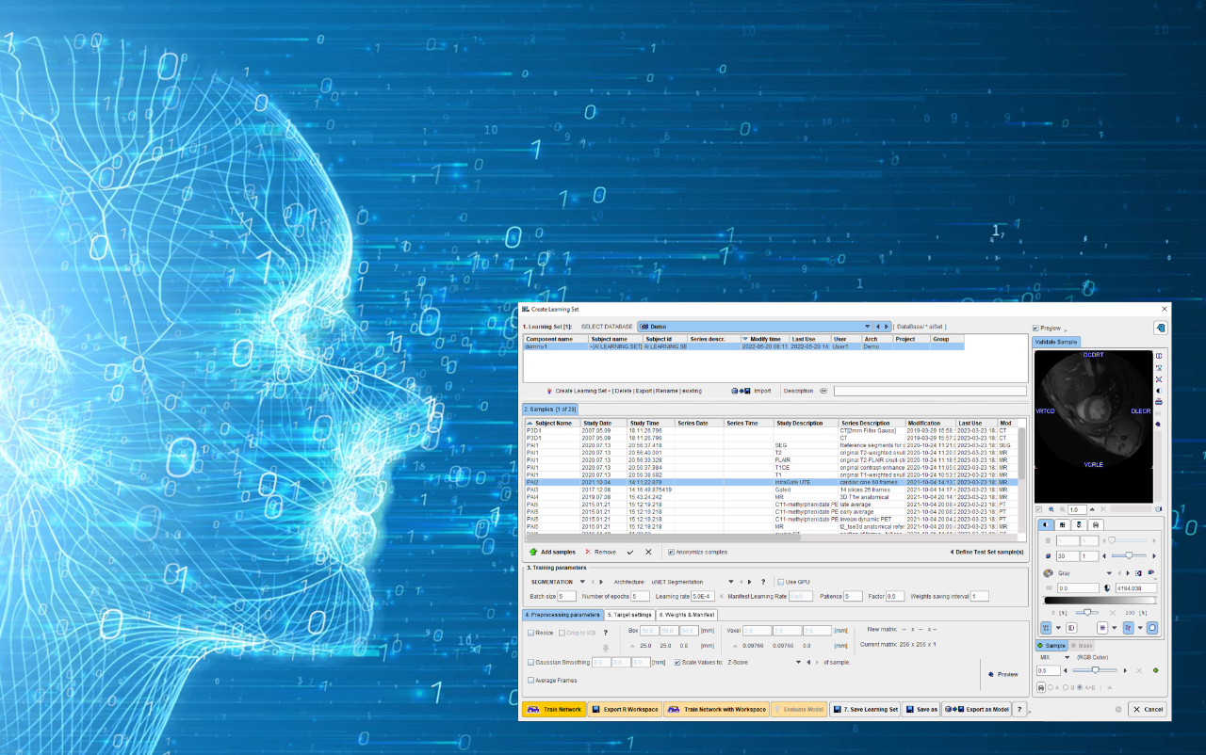Click the help question mark next to Architecture
The height and width of the screenshot is (755, 1206).
(762, 582)
